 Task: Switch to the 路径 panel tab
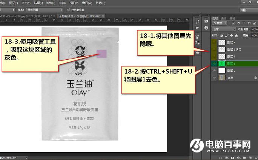click(232, 18)
